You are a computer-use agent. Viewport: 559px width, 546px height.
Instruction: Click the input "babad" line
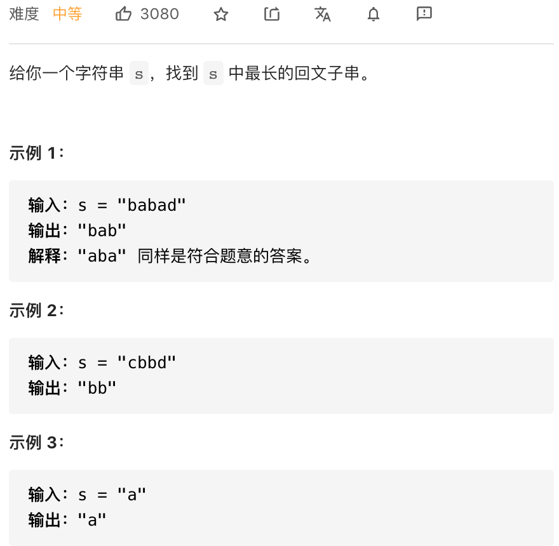(x=107, y=205)
